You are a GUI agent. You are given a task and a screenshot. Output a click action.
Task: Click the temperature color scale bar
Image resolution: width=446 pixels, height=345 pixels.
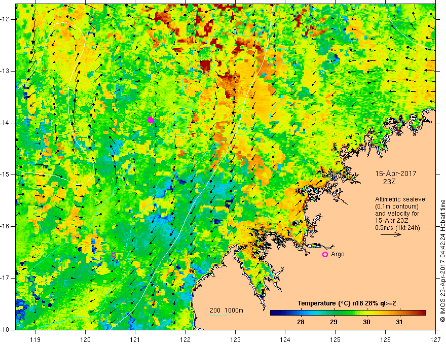348,313
